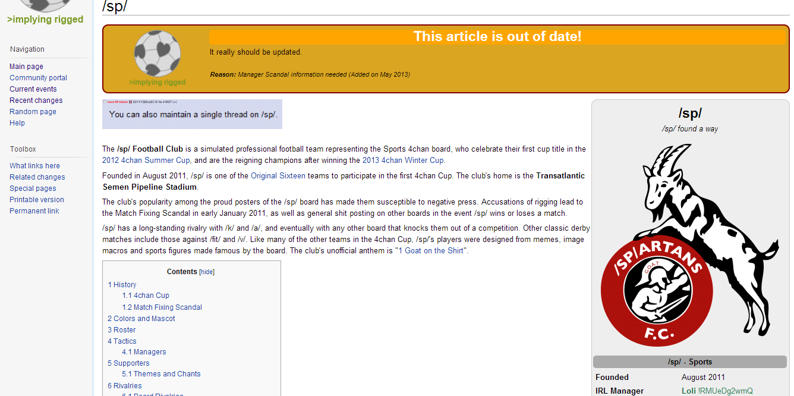Open the Help link
The width and height of the screenshot is (794, 396).
pyautogui.click(x=17, y=123)
